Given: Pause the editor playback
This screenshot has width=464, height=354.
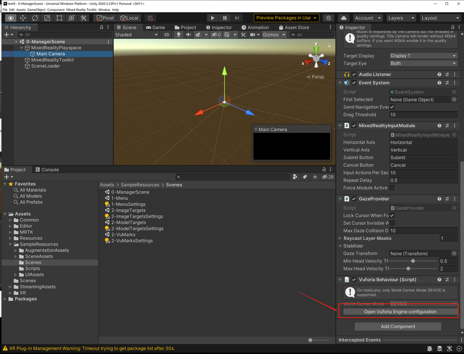Looking at the screenshot, I should (225, 18).
